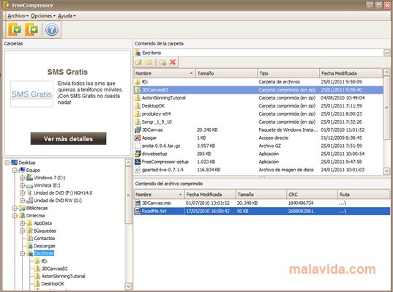Click the Unidad de DVD RW (G:) drive icon
This screenshot has height=292, width=393.
click(x=29, y=201)
